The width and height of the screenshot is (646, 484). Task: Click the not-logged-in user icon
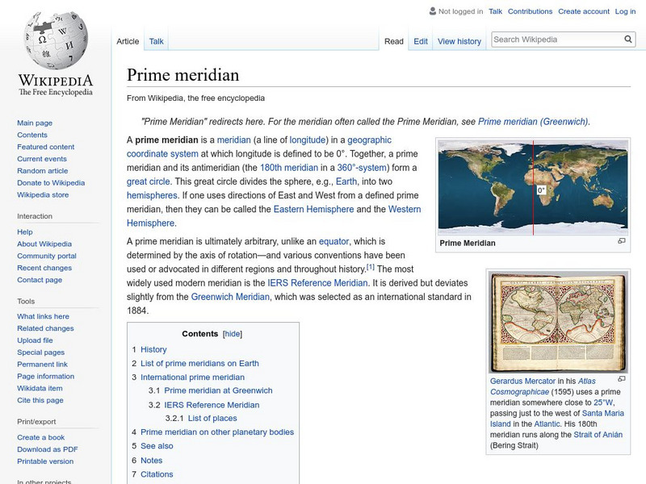click(432, 11)
